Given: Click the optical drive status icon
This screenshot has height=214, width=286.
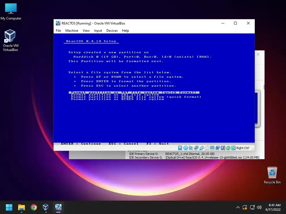Looking at the screenshot, I should [185, 148].
